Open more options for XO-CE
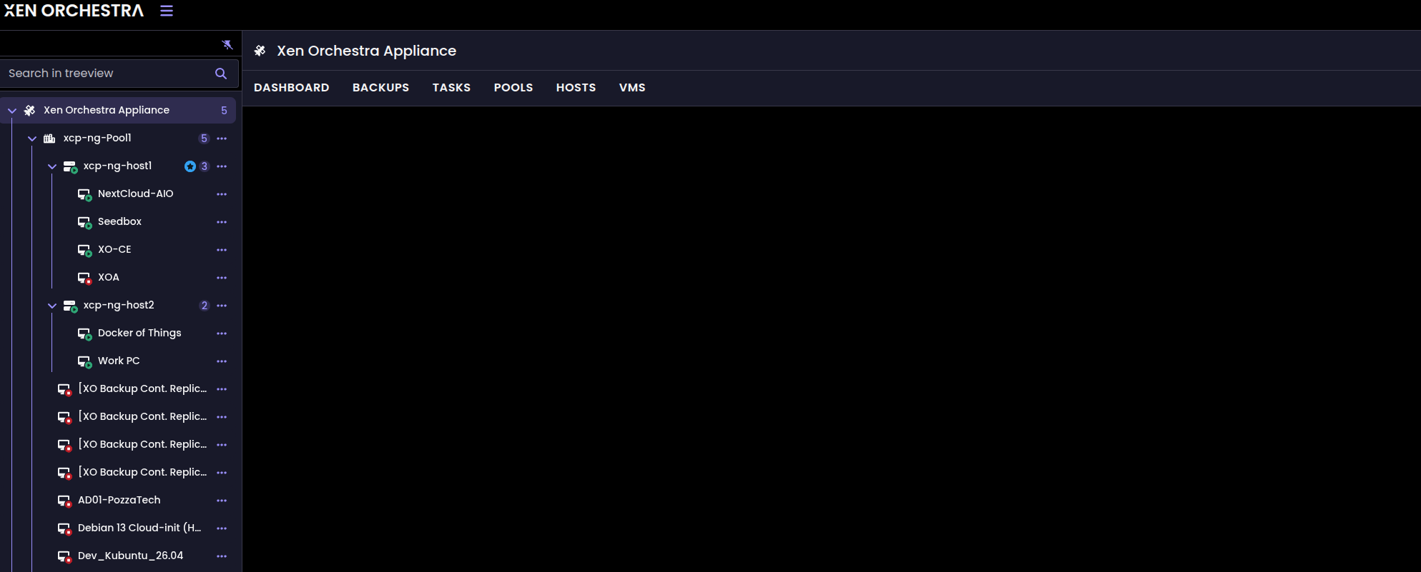 [222, 250]
